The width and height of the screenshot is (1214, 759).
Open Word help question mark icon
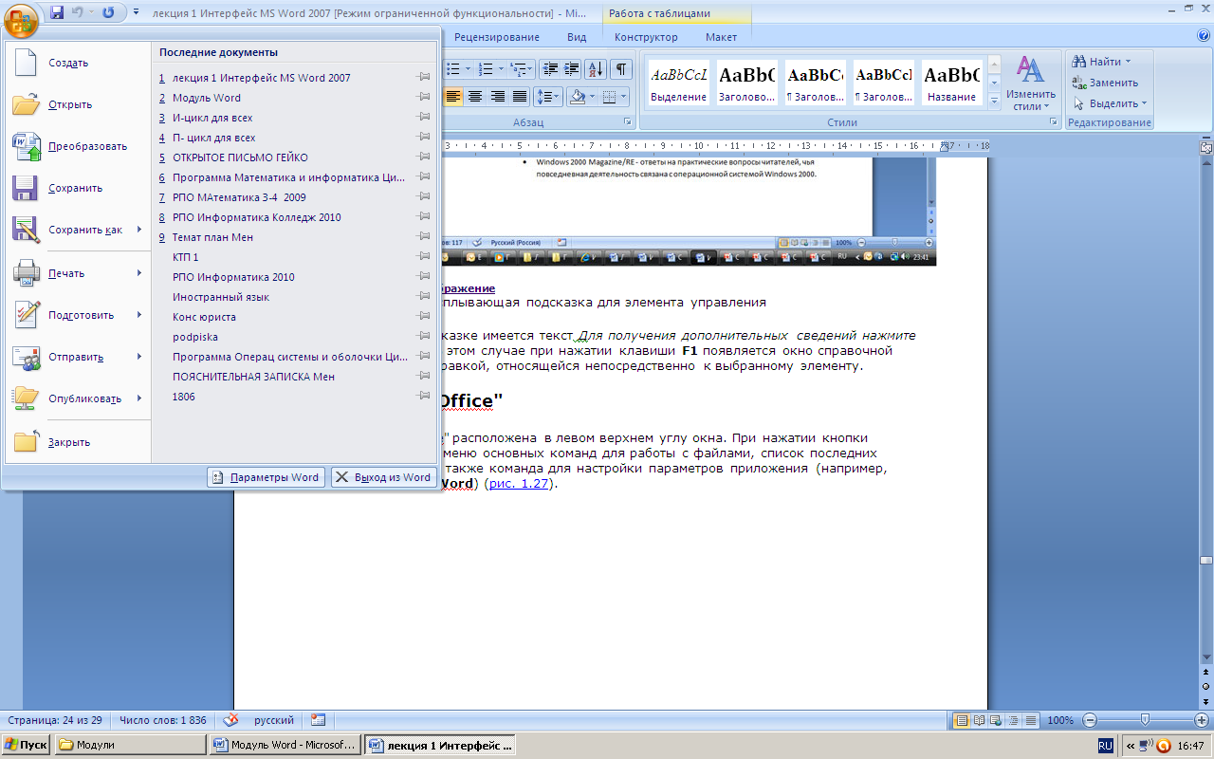click(x=1204, y=36)
